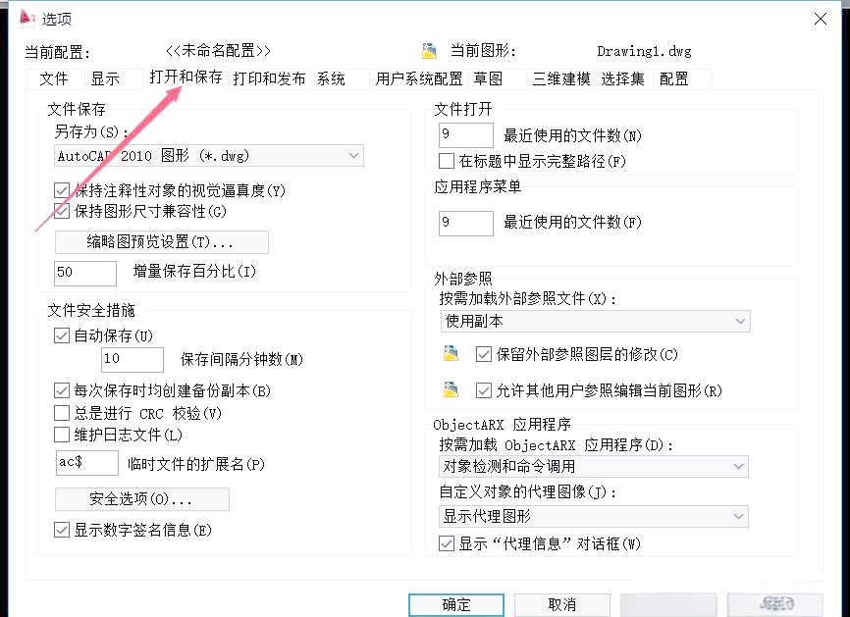The image size is (850, 617).
Task: Open the 三维建模 tab
Action: [x=561, y=79]
